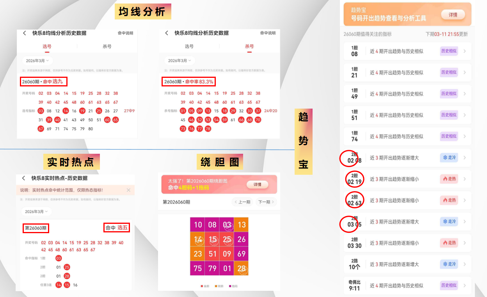The width and height of the screenshot is (487, 297).
Task: Tap cell 23 in the 绕胆图 grid
Action: pos(198,254)
